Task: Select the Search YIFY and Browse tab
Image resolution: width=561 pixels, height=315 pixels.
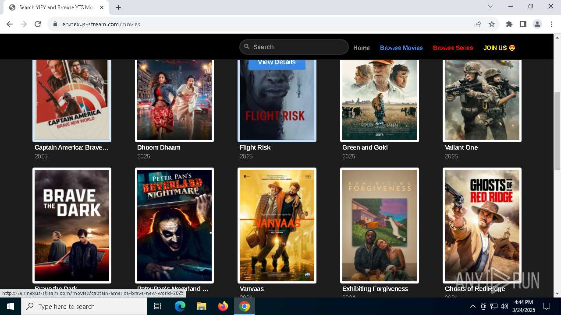Action: click(x=56, y=7)
